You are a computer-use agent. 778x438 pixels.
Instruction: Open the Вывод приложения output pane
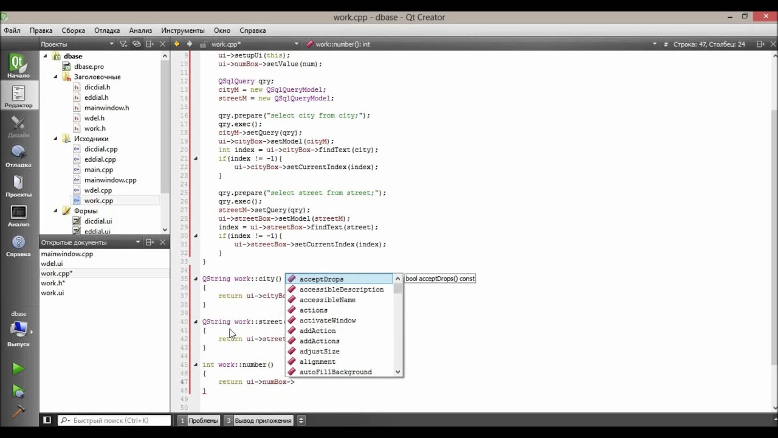point(258,420)
